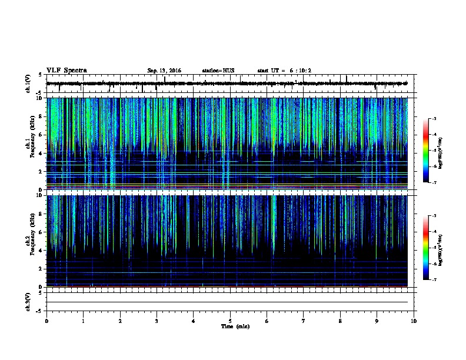Click the 'station=HUS' label
Image resolution: width=466 pixels, height=360 pixels.
coord(218,71)
